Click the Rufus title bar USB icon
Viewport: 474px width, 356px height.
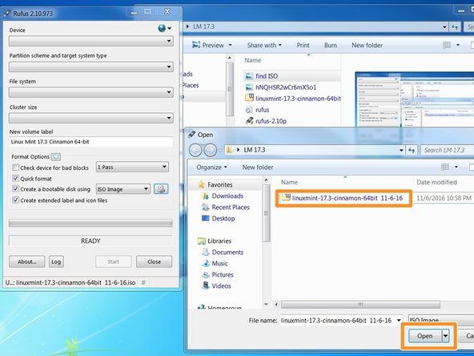tap(7, 13)
